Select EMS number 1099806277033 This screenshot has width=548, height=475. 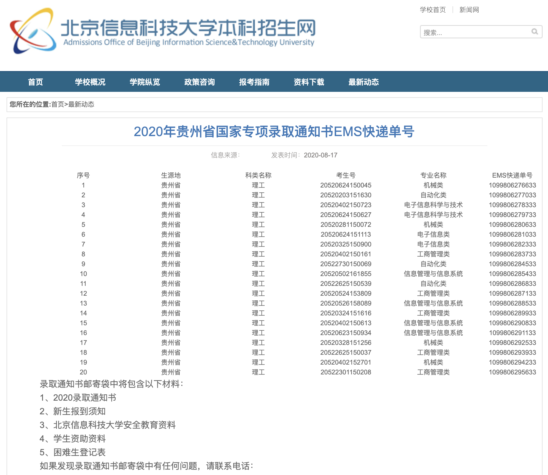pyautogui.click(x=512, y=195)
